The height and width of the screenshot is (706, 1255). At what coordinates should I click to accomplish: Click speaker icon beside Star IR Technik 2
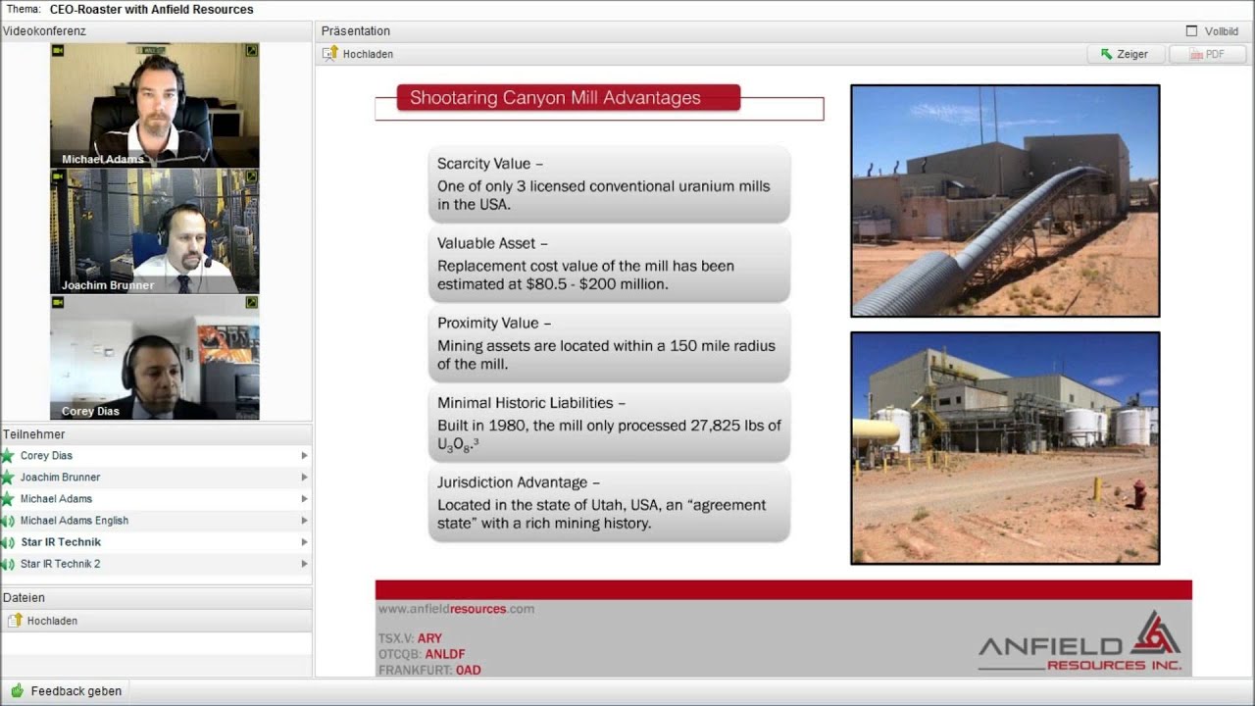point(8,564)
